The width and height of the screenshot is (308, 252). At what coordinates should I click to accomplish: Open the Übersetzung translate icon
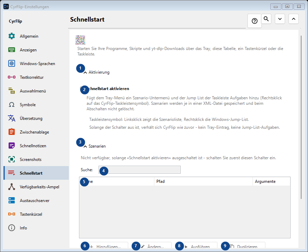[x=12, y=118]
